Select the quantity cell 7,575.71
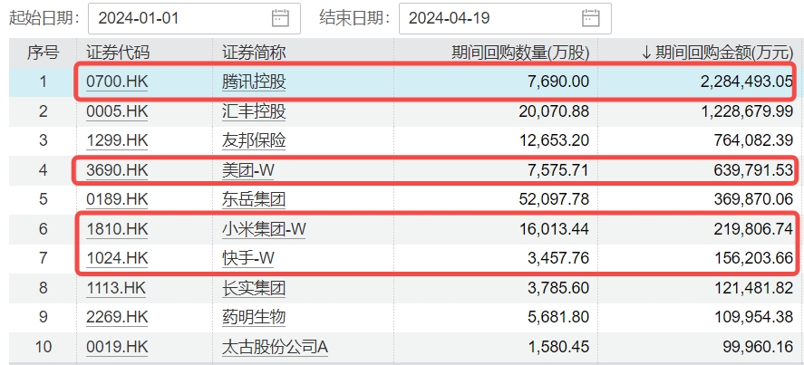The height and width of the screenshot is (365, 804). [x=556, y=169]
